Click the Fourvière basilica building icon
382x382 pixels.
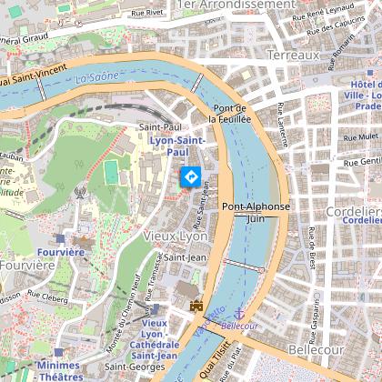83,243
